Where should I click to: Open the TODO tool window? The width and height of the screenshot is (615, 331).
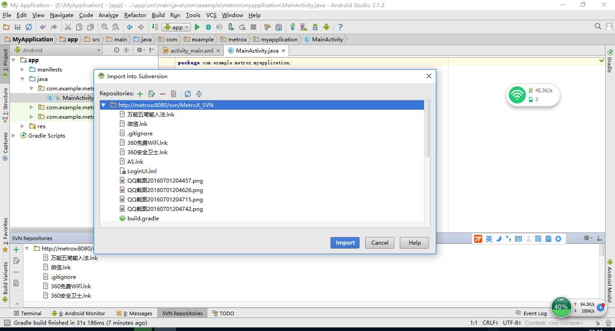(223, 313)
